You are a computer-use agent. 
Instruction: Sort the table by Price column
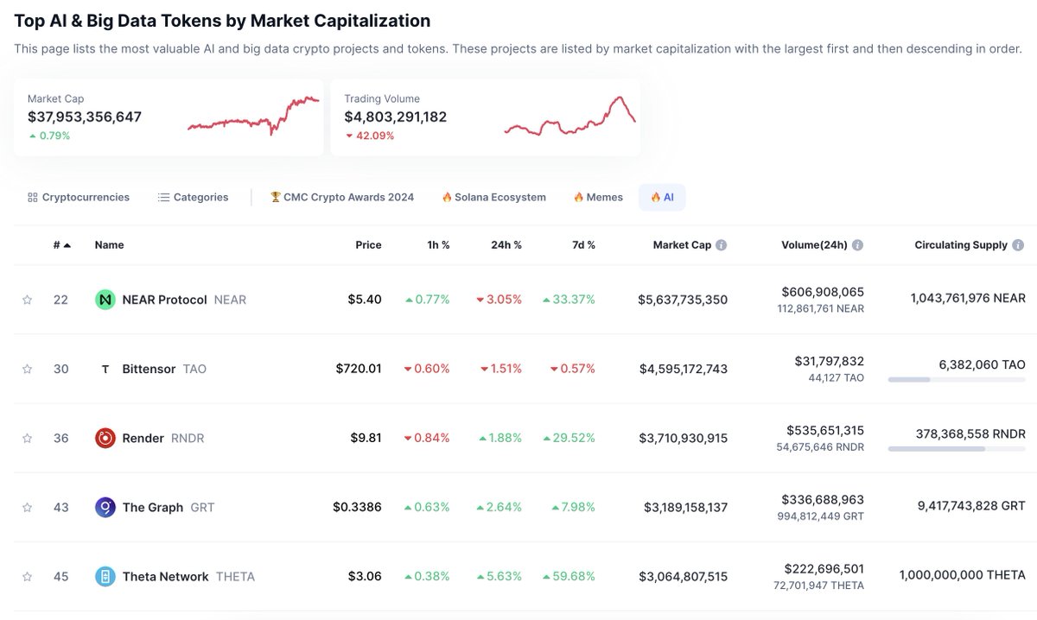368,244
